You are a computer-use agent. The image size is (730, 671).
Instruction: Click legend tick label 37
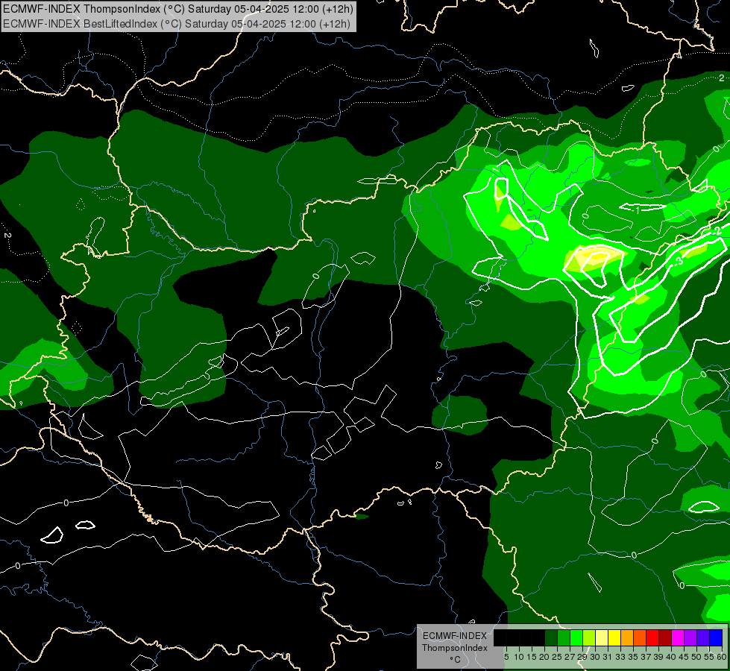tap(646, 657)
